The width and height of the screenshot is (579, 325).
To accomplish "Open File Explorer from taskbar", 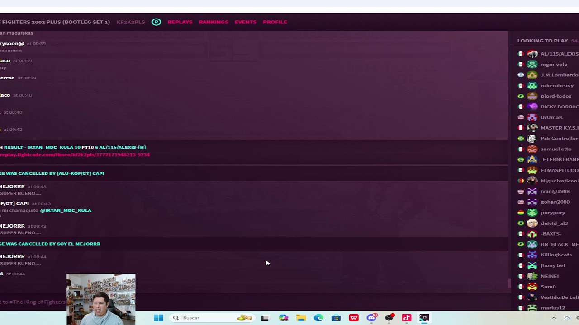I will tap(301, 318).
